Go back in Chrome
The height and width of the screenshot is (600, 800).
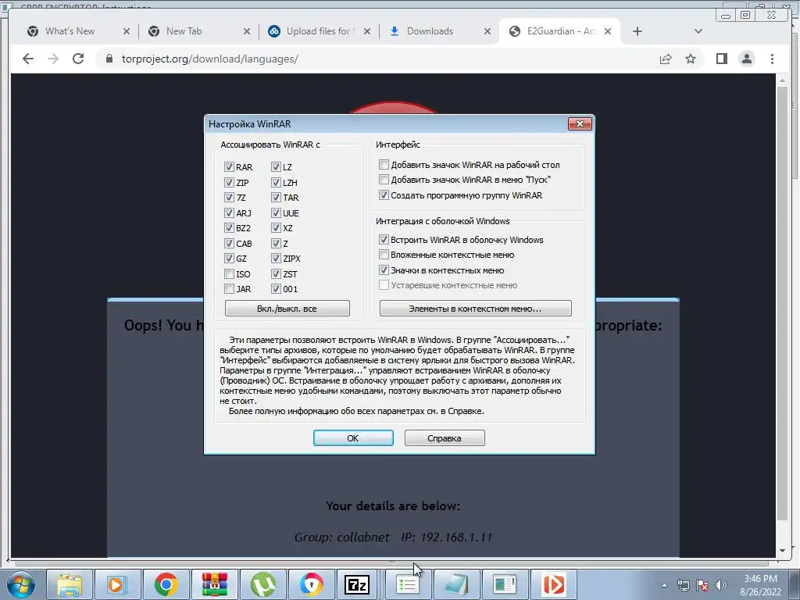(28, 59)
